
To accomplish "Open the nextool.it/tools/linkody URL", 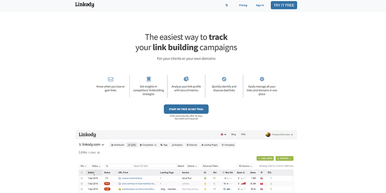I will point(132,178).
